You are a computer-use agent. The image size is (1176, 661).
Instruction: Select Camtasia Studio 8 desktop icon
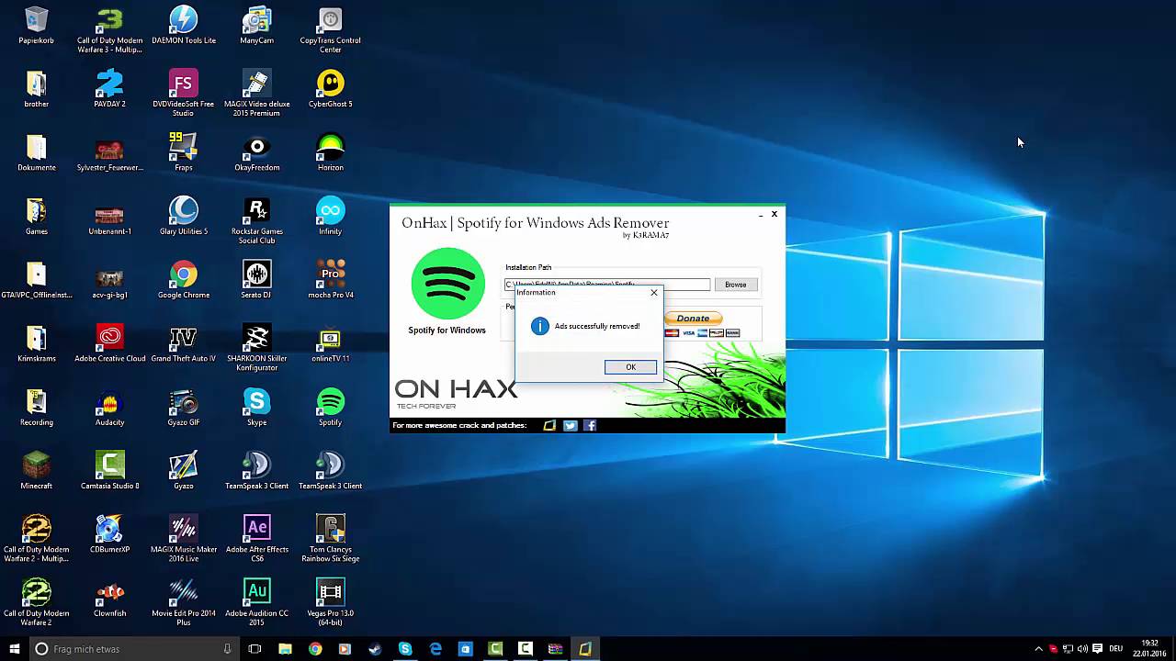[x=110, y=471]
